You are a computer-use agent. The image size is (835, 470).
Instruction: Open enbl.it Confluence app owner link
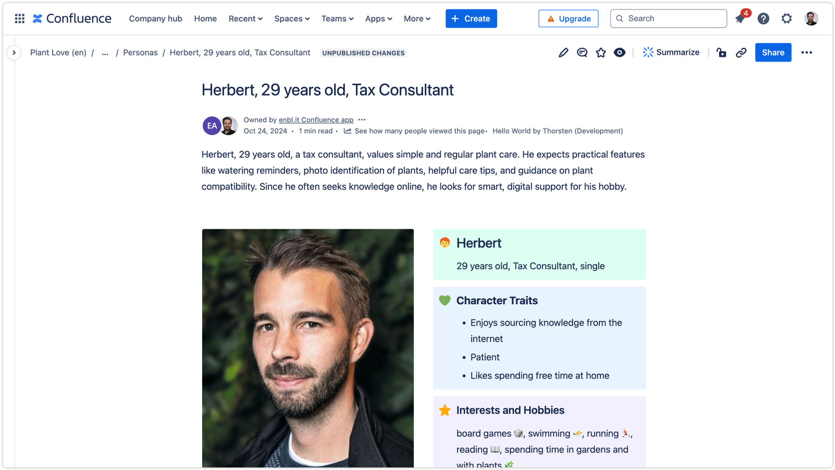[316, 120]
